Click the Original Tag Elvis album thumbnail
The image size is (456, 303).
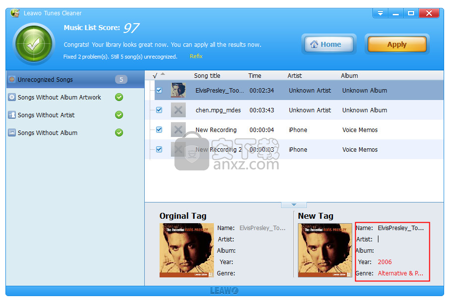187,250
